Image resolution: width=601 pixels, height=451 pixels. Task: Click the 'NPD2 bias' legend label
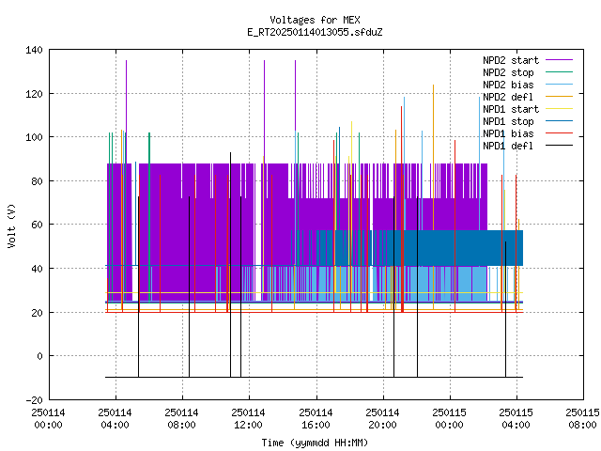[508, 85]
